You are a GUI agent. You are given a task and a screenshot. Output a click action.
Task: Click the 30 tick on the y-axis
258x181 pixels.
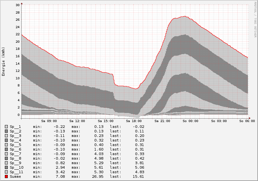(17, 5)
